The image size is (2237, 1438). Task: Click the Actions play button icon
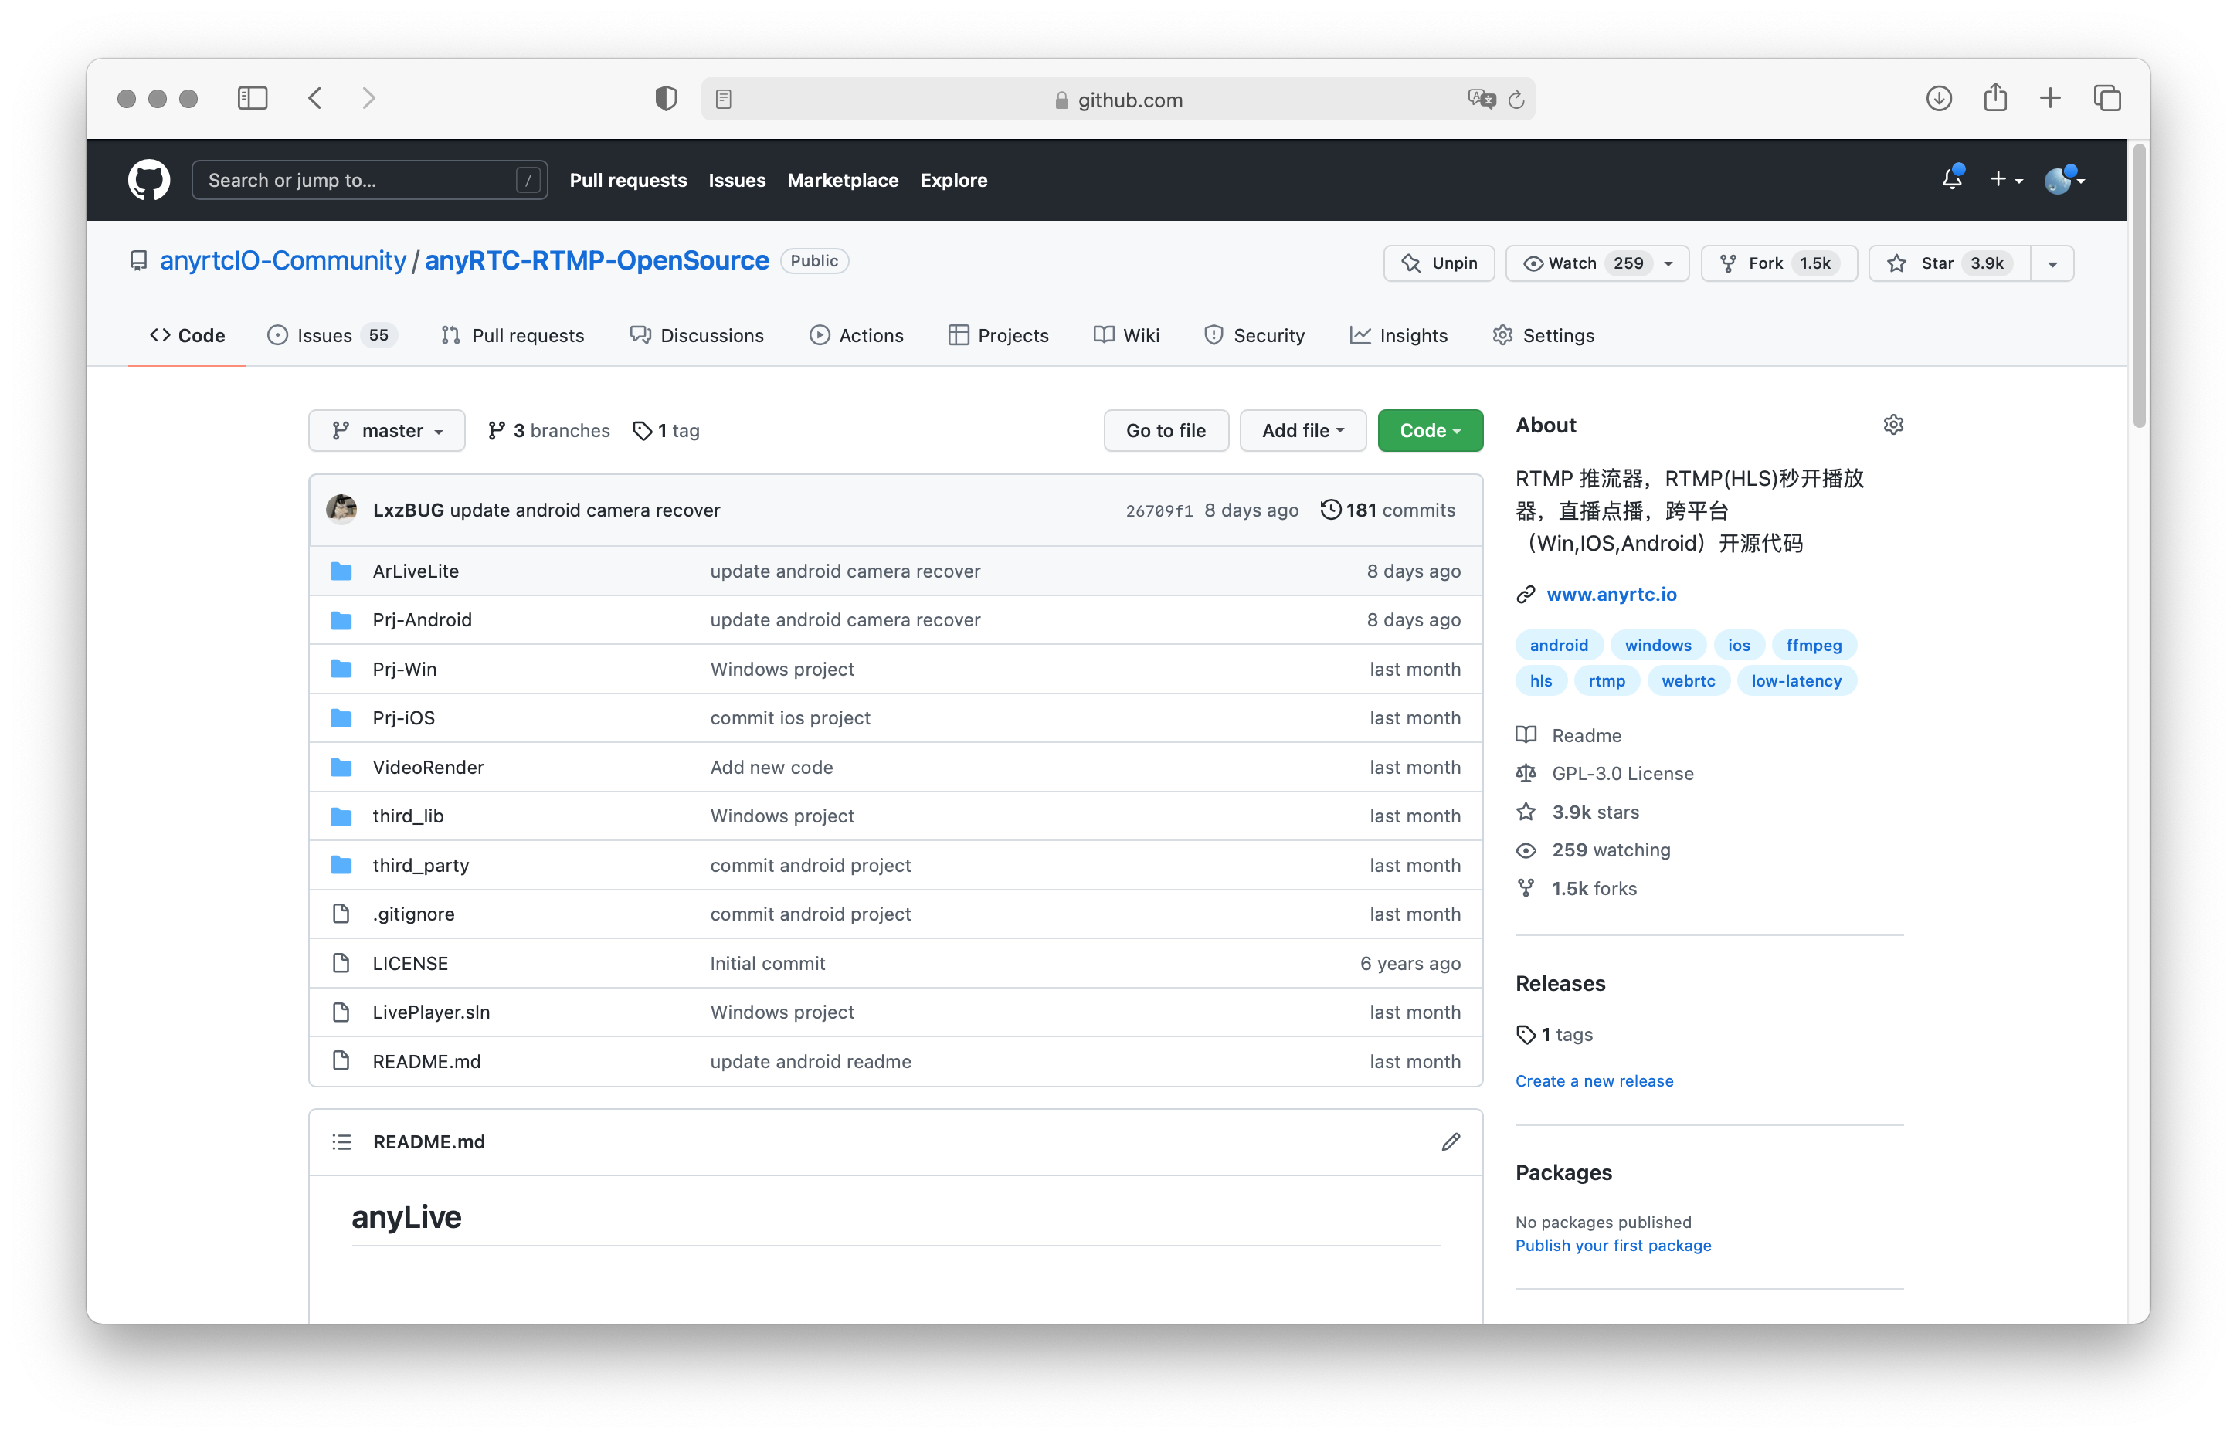click(819, 334)
